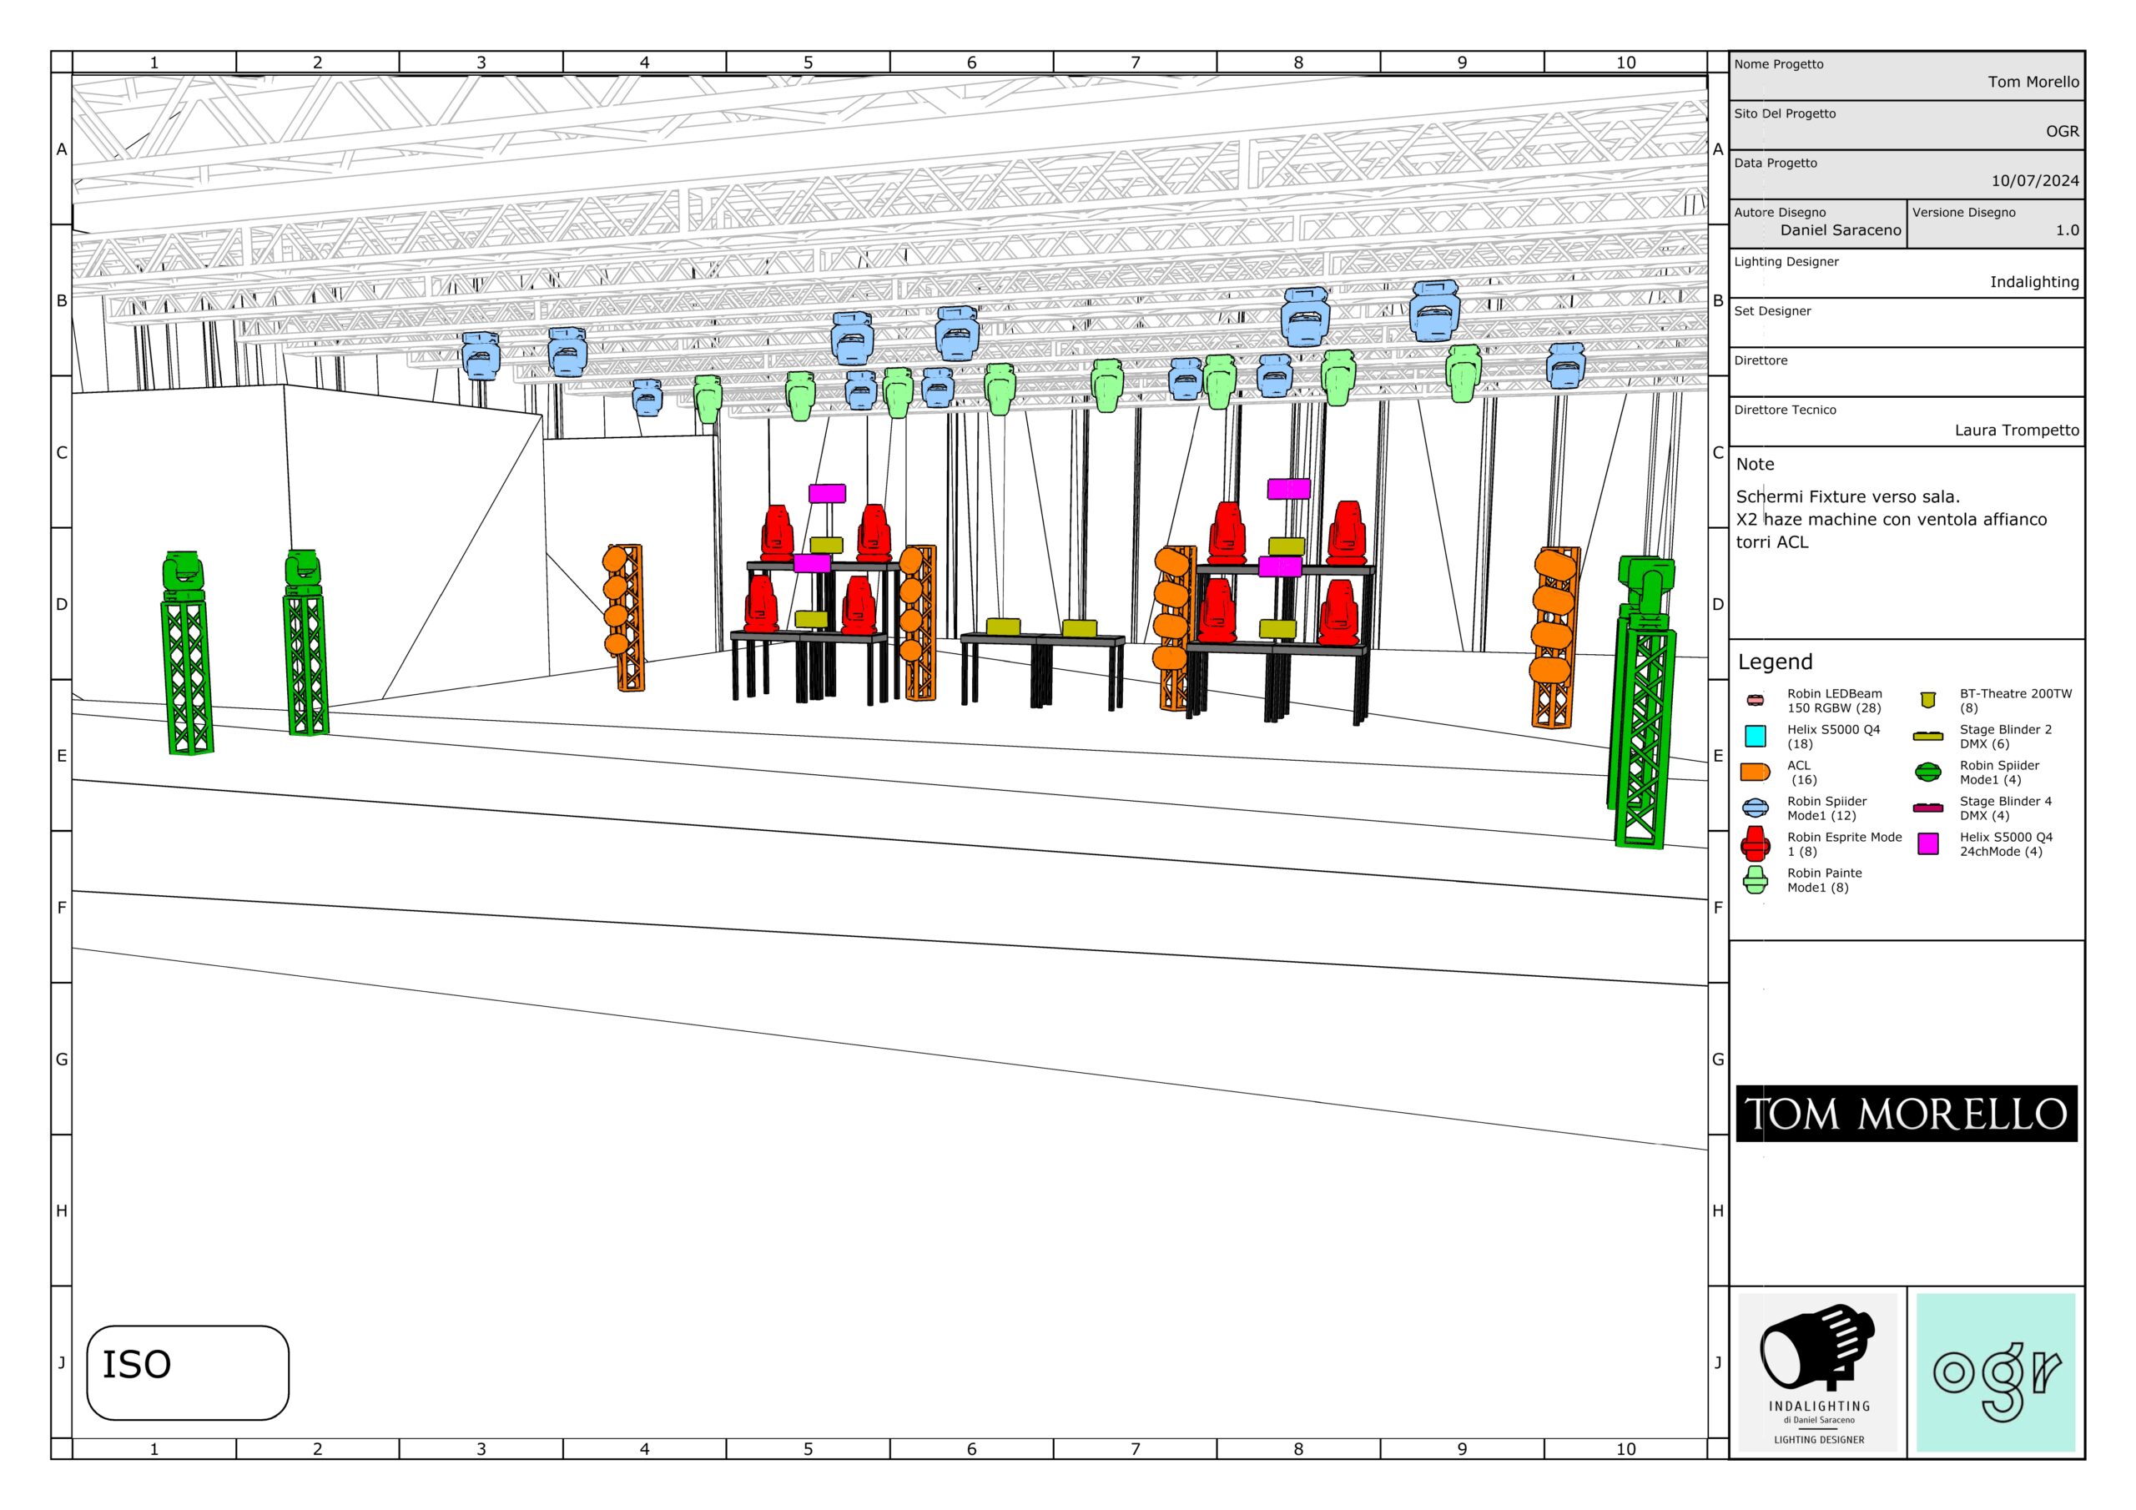Click the 'Helix S5000 Q4 (18)' legend text

tap(1833, 737)
